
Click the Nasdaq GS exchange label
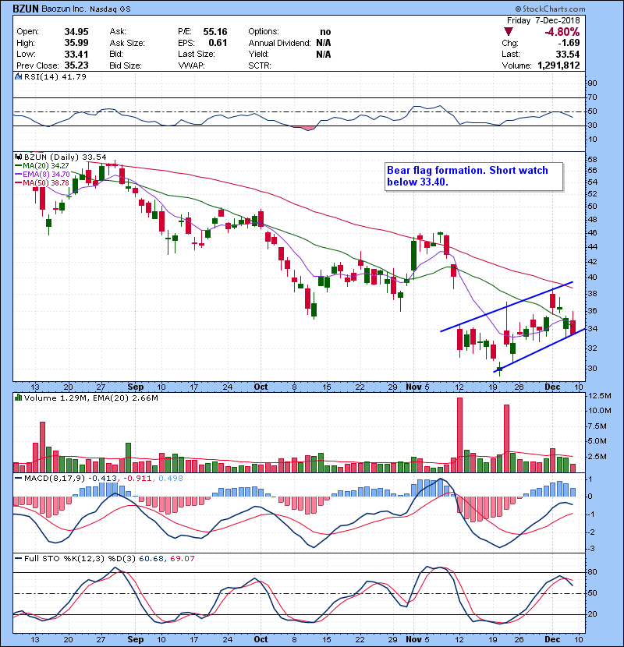tap(110, 9)
